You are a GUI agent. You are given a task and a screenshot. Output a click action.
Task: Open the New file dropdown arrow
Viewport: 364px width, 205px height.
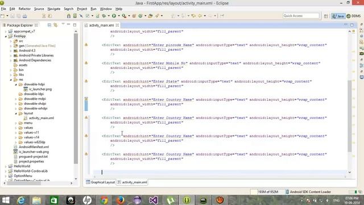[x=7, y=16]
